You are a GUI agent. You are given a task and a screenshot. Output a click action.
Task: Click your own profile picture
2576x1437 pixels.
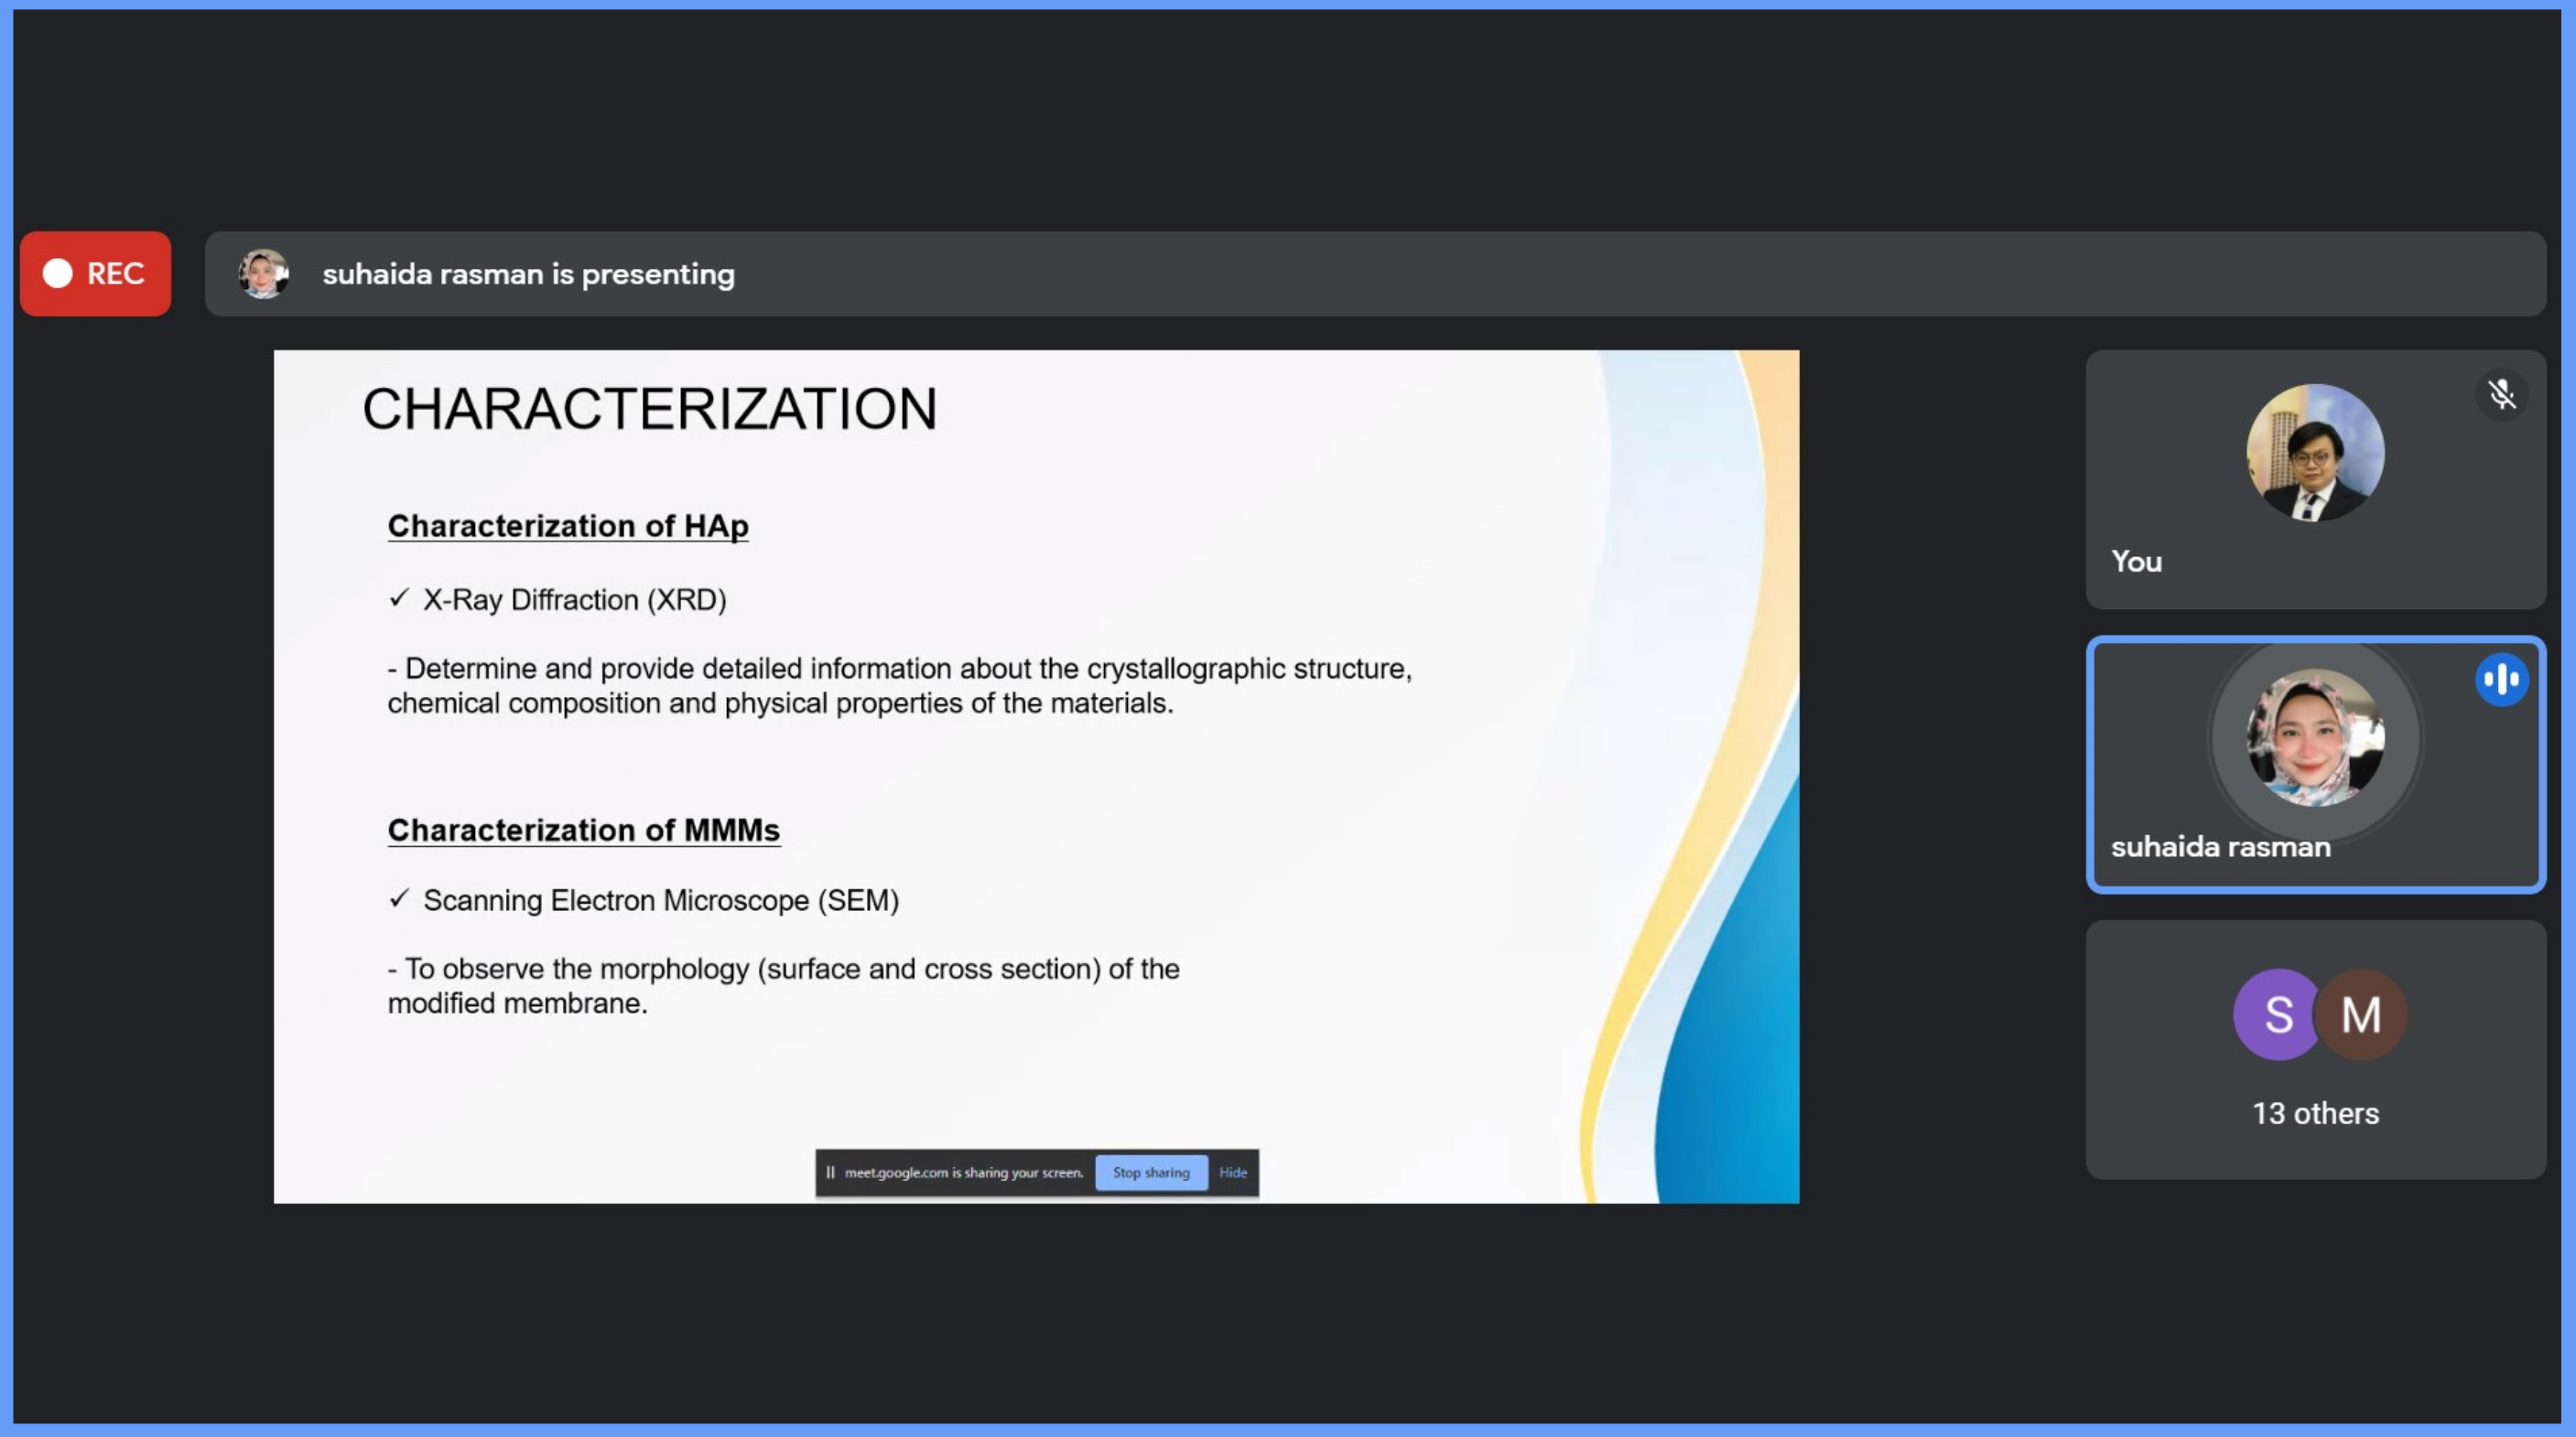[2314, 453]
